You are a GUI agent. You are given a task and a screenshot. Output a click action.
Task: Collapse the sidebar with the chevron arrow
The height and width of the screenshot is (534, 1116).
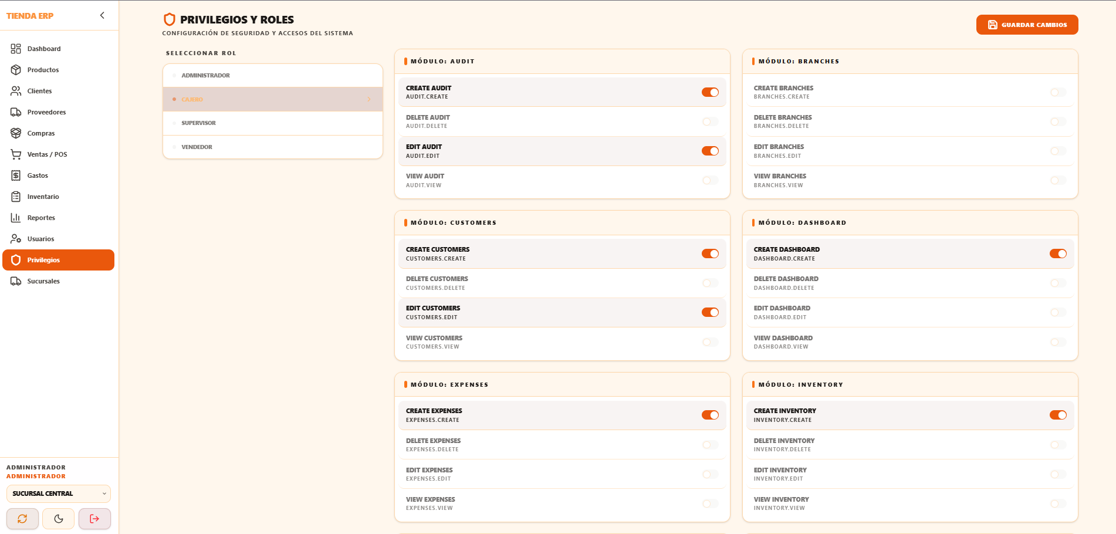[x=102, y=15]
